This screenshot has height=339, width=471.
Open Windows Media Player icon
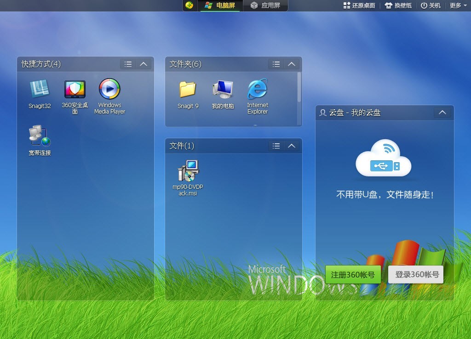109,89
